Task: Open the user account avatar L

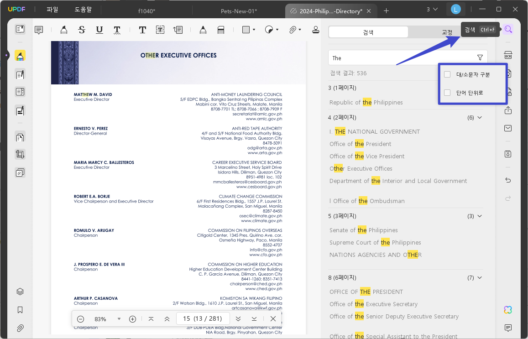Action: coord(455,10)
